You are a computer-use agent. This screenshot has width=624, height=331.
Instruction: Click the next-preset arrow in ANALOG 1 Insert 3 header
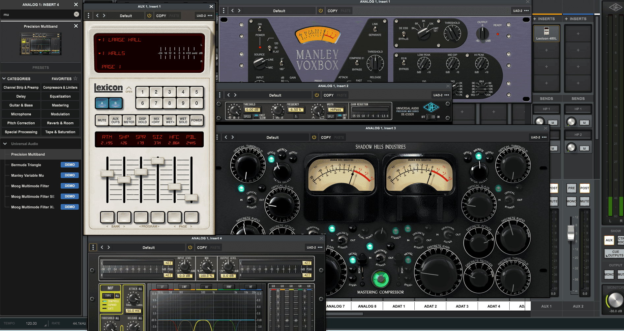[232, 137]
